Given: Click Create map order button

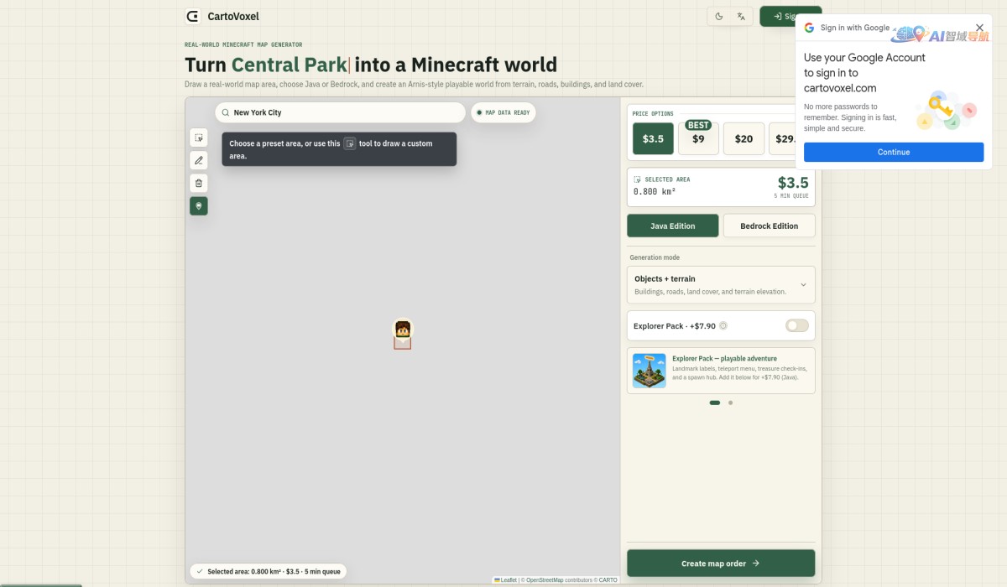Looking at the screenshot, I should (x=721, y=564).
